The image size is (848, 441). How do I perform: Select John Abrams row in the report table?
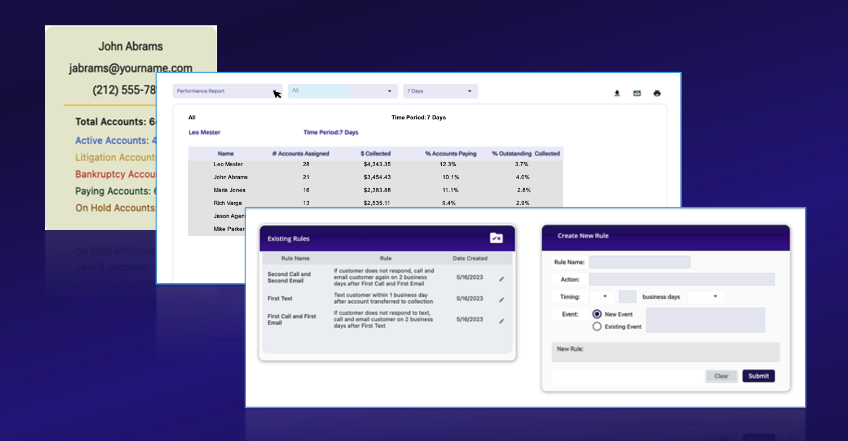tap(375, 177)
